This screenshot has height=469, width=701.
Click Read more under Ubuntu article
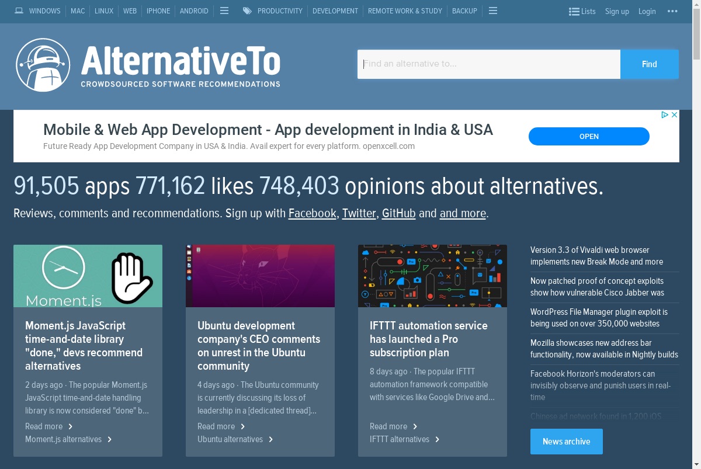[x=216, y=426]
